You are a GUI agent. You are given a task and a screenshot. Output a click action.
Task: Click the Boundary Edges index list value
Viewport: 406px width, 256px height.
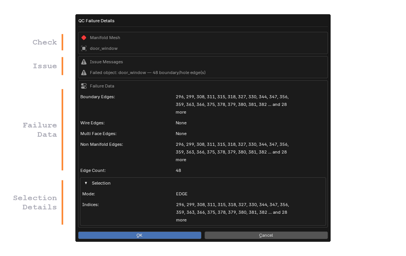(x=232, y=104)
